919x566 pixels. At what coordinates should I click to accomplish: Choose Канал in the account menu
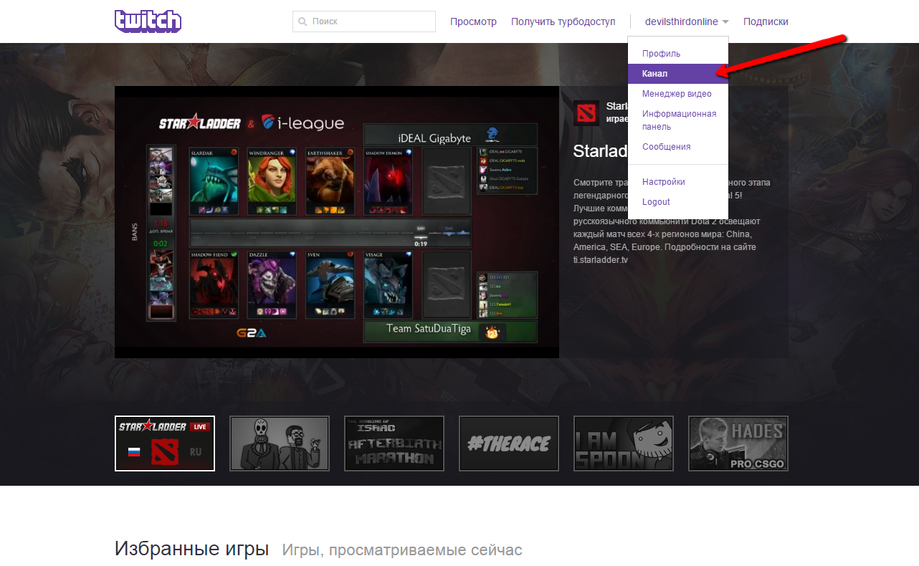tap(678, 74)
